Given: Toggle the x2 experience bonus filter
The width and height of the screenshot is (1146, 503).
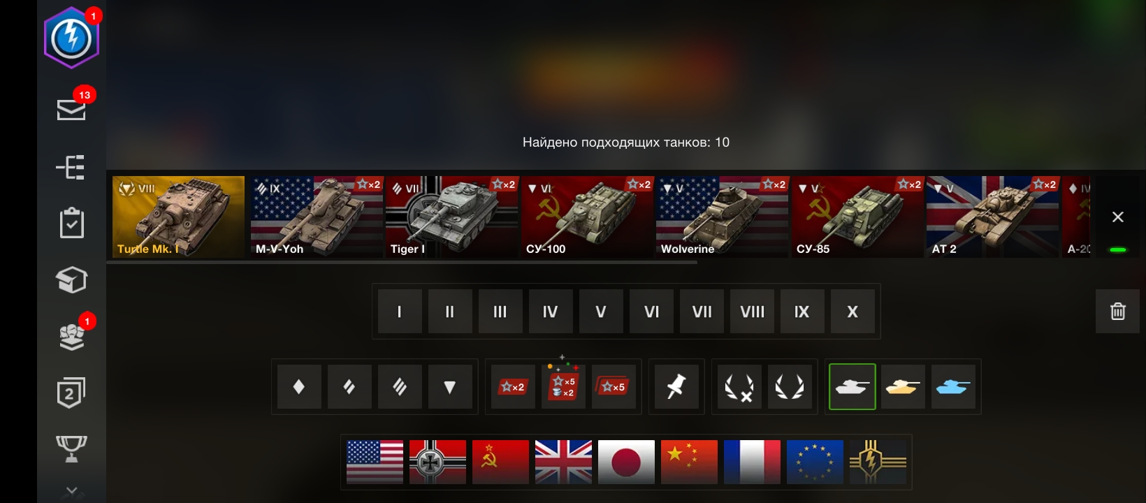Looking at the screenshot, I should point(513,386).
